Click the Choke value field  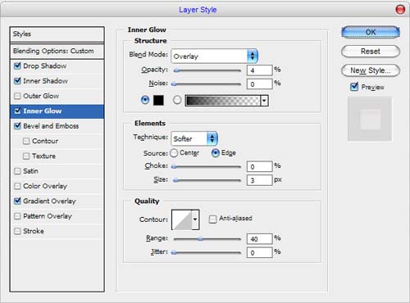pos(259,166)
